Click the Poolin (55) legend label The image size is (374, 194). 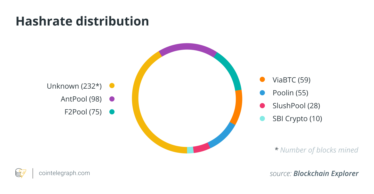click(290, 93)
